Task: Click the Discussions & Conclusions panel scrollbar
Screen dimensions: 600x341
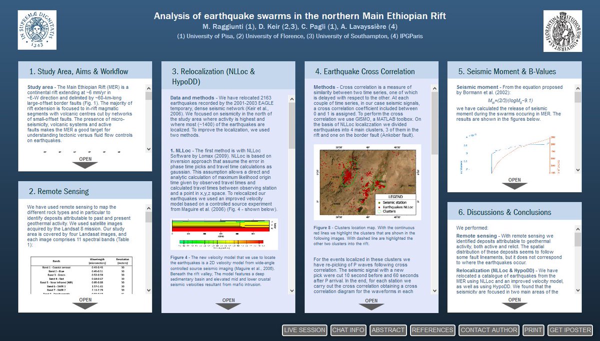Action: pos(578,260)
